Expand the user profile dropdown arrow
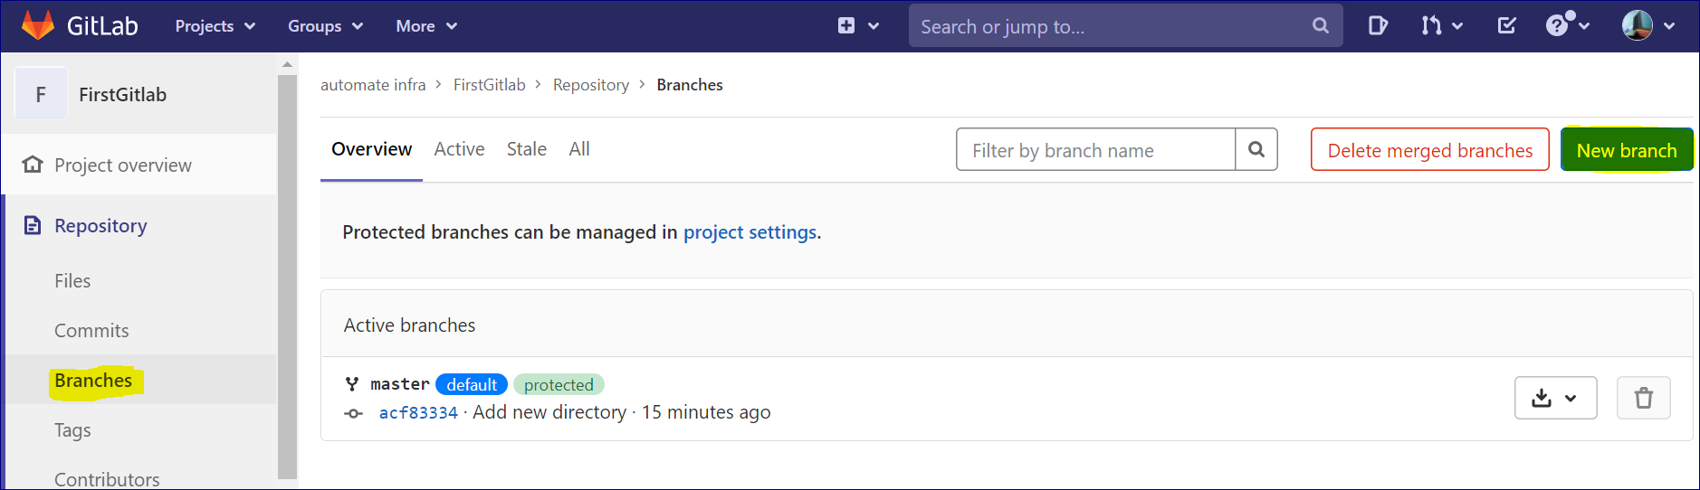This screenshot has width=1700, height=490. [1669, 26]
